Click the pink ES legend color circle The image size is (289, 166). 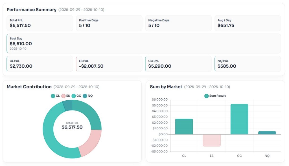64,96
